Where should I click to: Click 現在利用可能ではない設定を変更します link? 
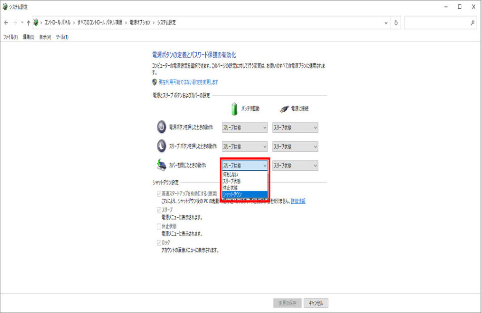tap(188, 82)
